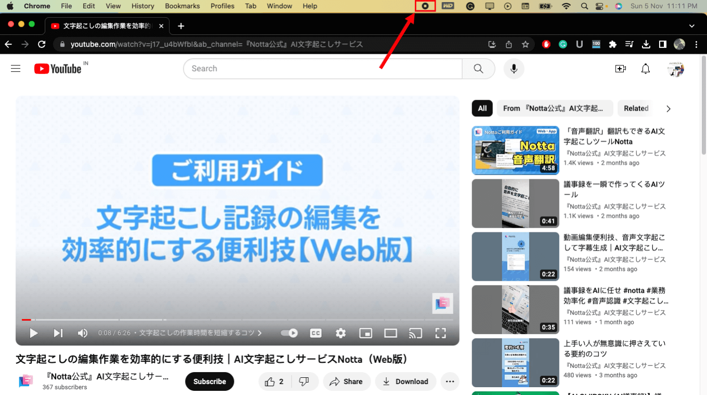Open the Profiles menu
Viewport: 707px width, 395px height.
click(x=222, y=6)
